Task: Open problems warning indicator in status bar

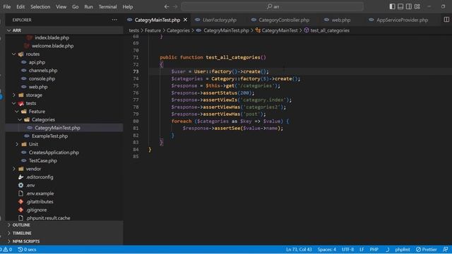Action: pos(6,249)
